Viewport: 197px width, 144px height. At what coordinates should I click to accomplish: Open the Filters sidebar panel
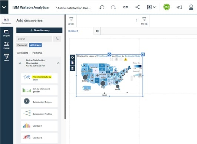coord(6,58)
